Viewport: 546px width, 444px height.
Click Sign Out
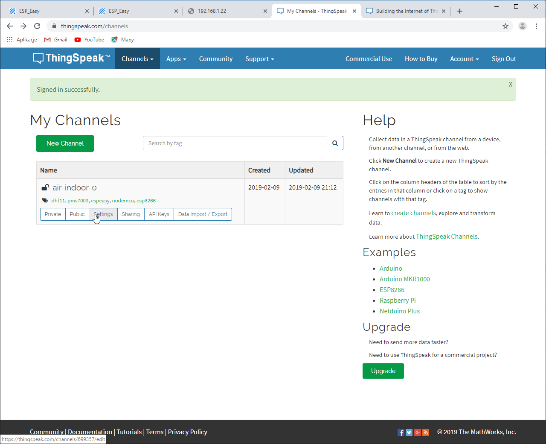(x=504, y=58)
